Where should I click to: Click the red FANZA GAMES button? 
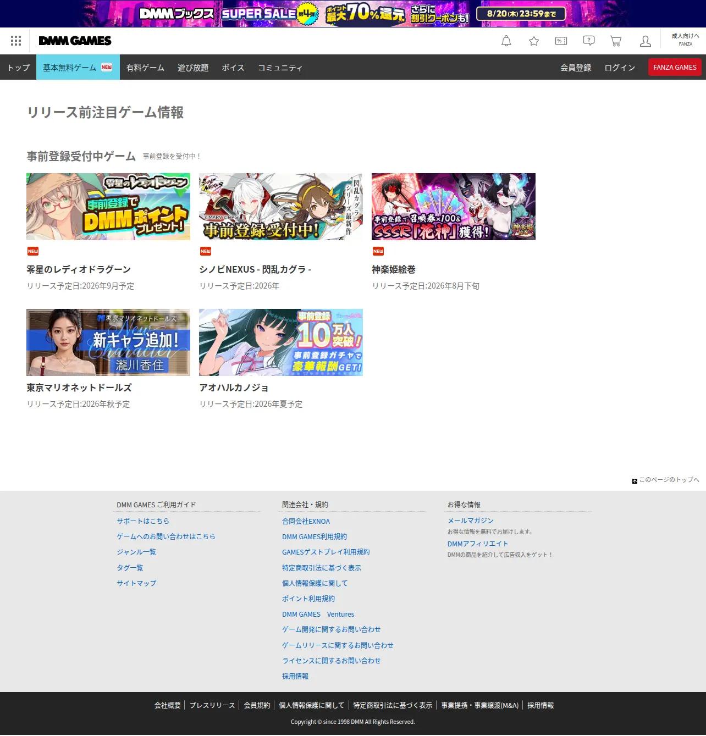click(675, 67)
